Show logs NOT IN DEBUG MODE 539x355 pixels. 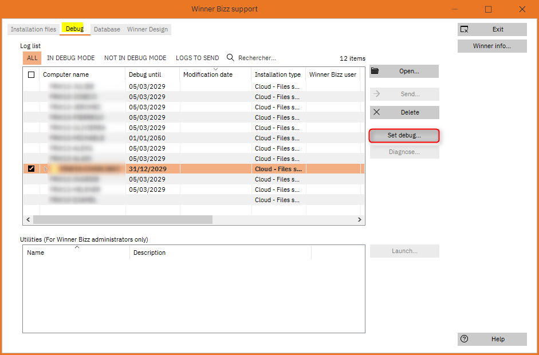(x=135, y=58)
